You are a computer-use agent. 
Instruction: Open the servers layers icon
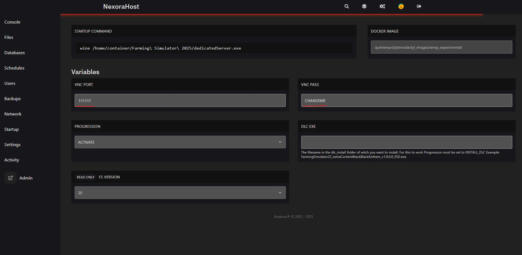(x=364, y=6)
